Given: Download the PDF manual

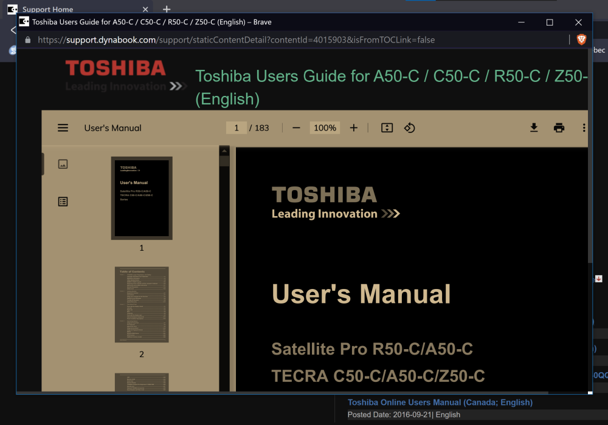Looking at the screenshot, I should [534, 127].
